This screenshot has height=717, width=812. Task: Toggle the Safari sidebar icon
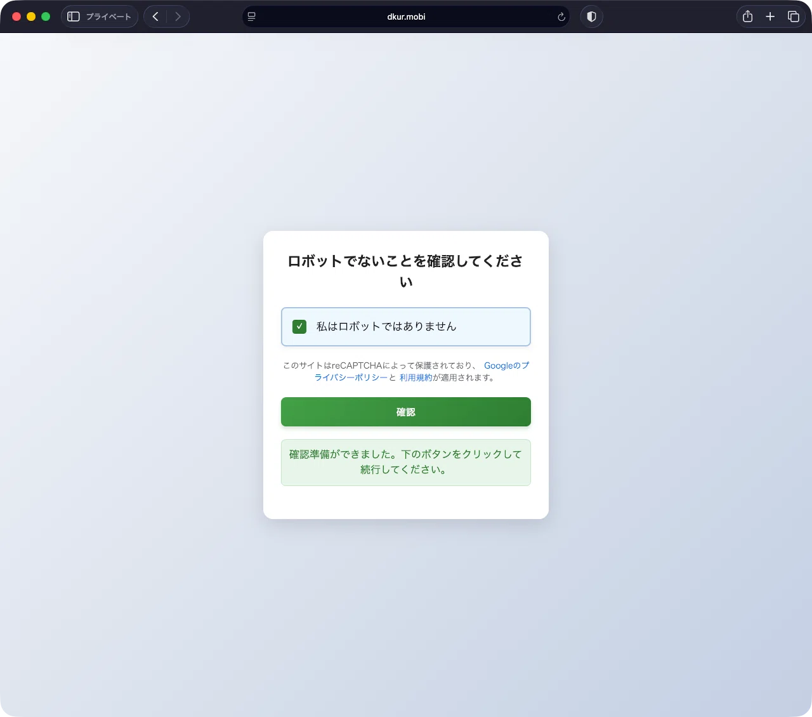click(74, 16)
